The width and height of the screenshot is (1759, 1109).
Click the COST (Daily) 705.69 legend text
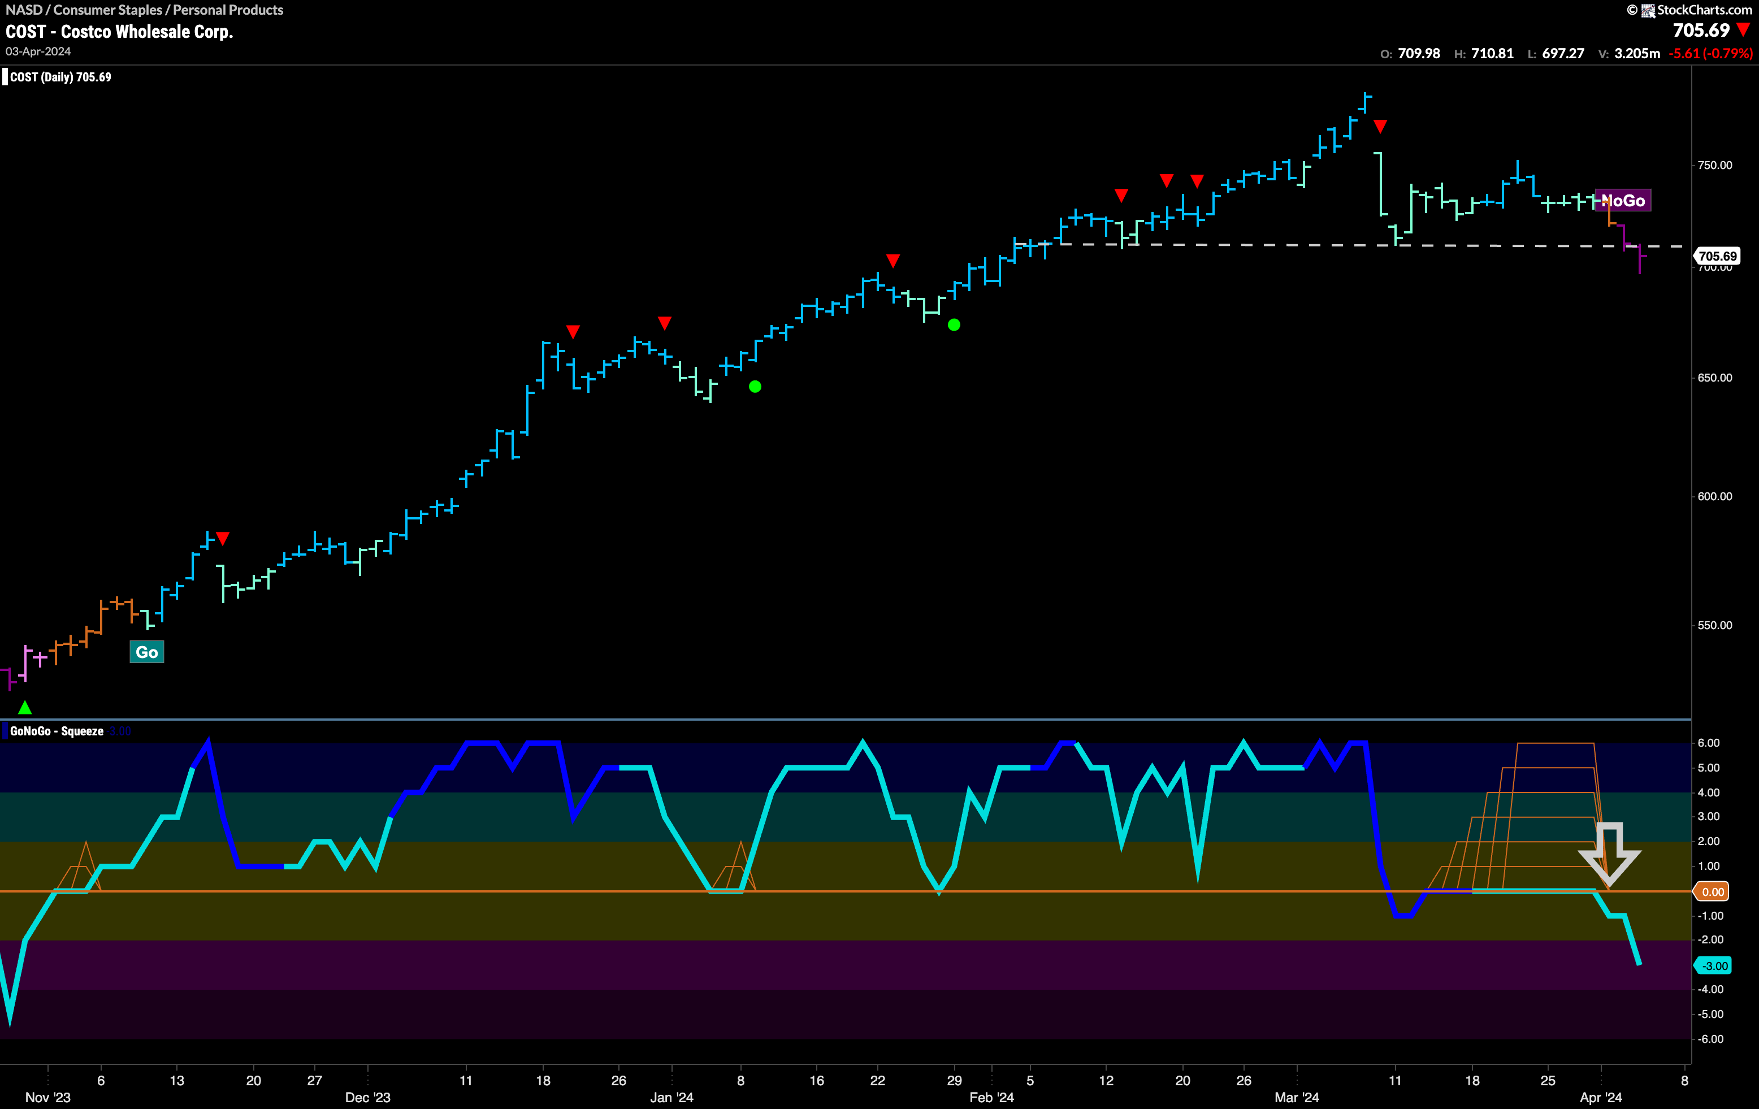(60, 77)
